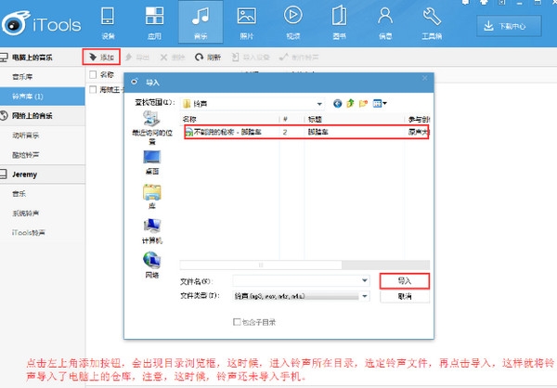Screen dimensions: 557x388
Task: Click the 导出 export toolbar button
Action: coord(137,58)
